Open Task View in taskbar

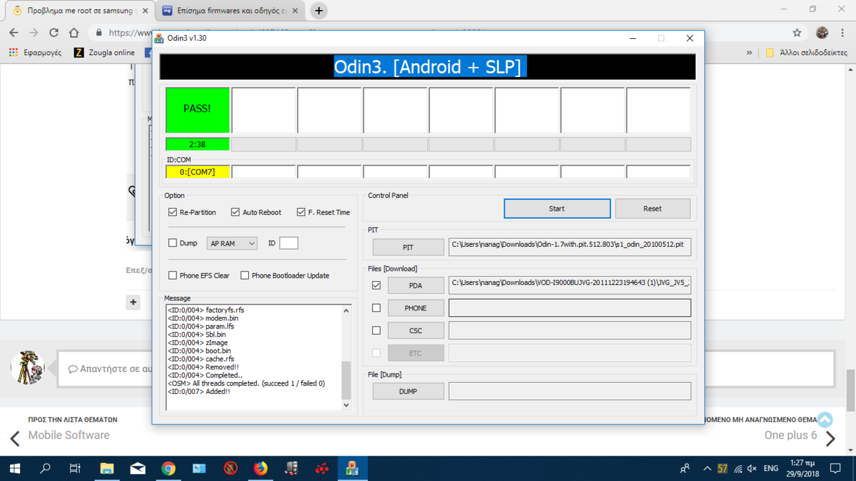point(75,468)
